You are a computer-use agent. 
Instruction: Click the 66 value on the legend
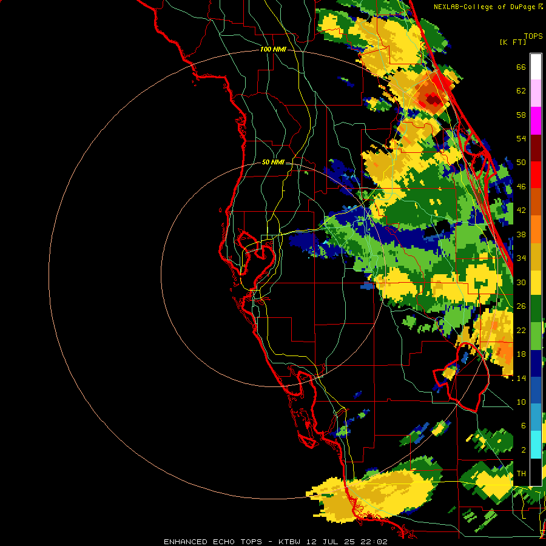521,67
